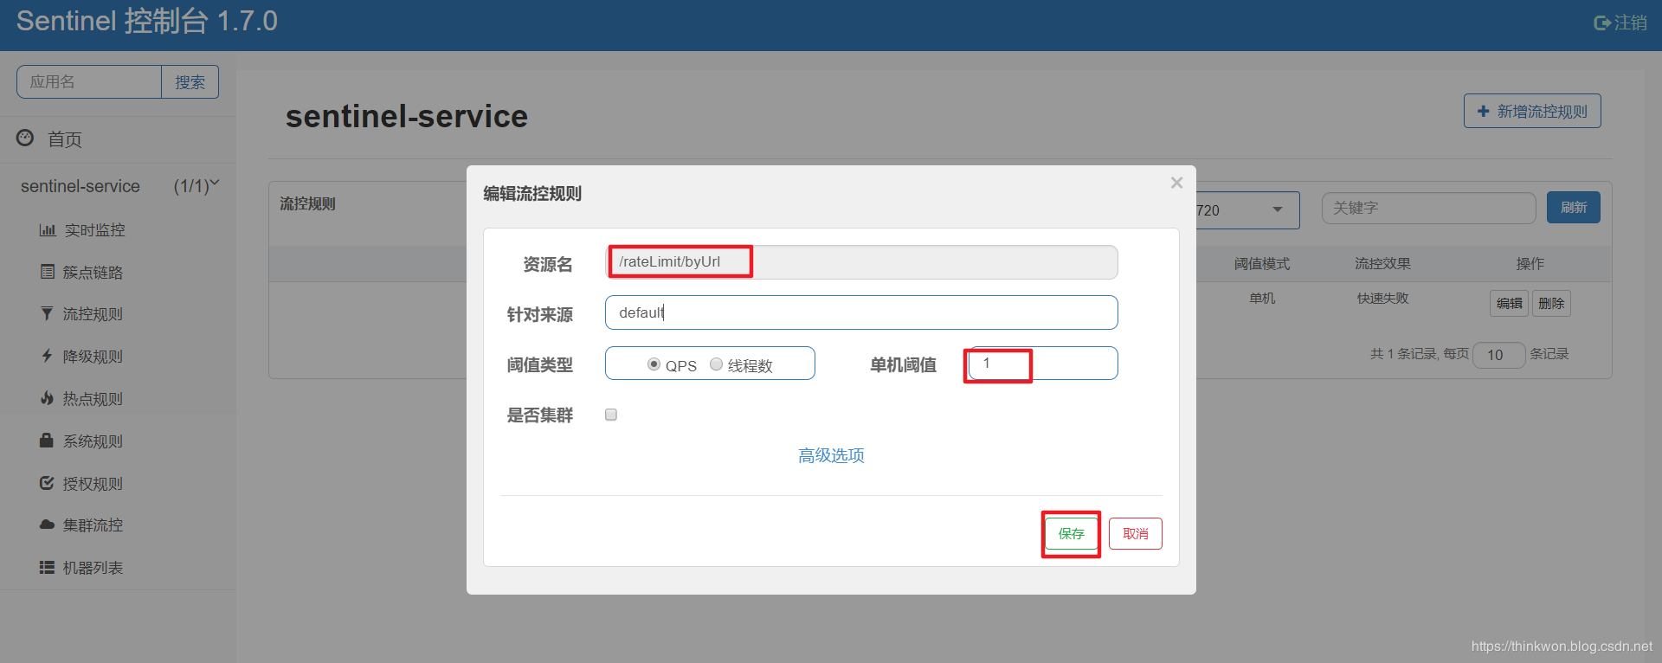This screenshot has height=663, width=1662.
Task: Click the lightning bolt icon for 降级规则
Action: pyautogui.click(x=47, y=356)
